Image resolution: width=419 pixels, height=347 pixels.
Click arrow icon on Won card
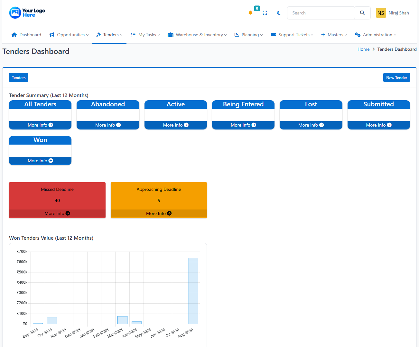click(x=51, y=161)
